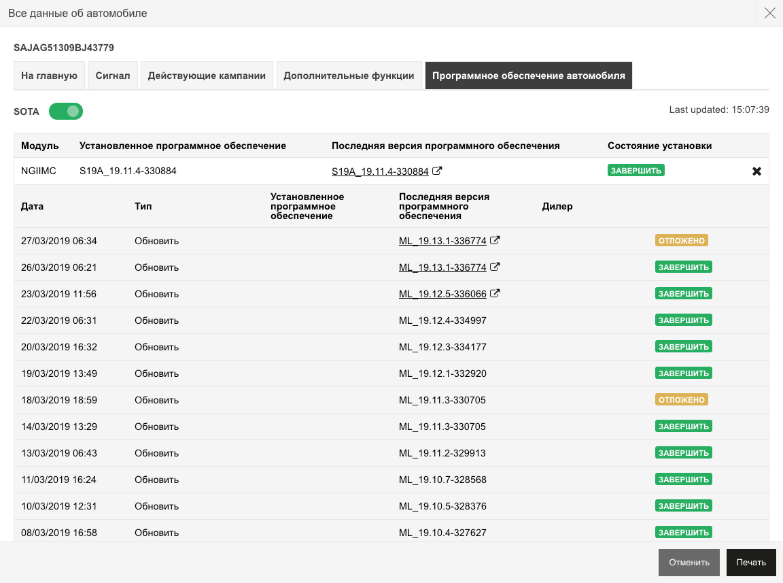
Task: Open ML_19.13.1-336774 link dated 26/03/2019
Action: [442, 267]
